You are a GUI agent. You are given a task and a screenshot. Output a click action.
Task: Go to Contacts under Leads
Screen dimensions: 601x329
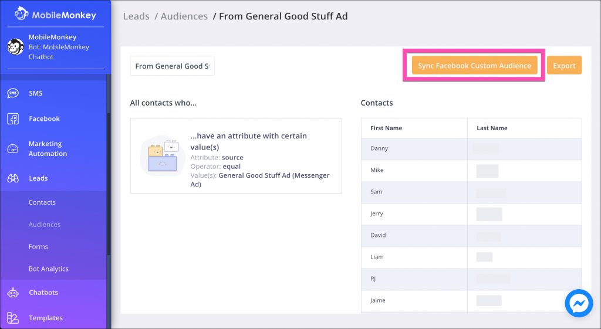coord(42,202)
